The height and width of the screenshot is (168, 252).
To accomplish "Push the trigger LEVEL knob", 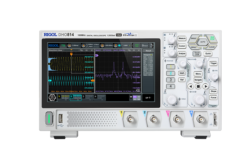I will [x=214, y=77].
